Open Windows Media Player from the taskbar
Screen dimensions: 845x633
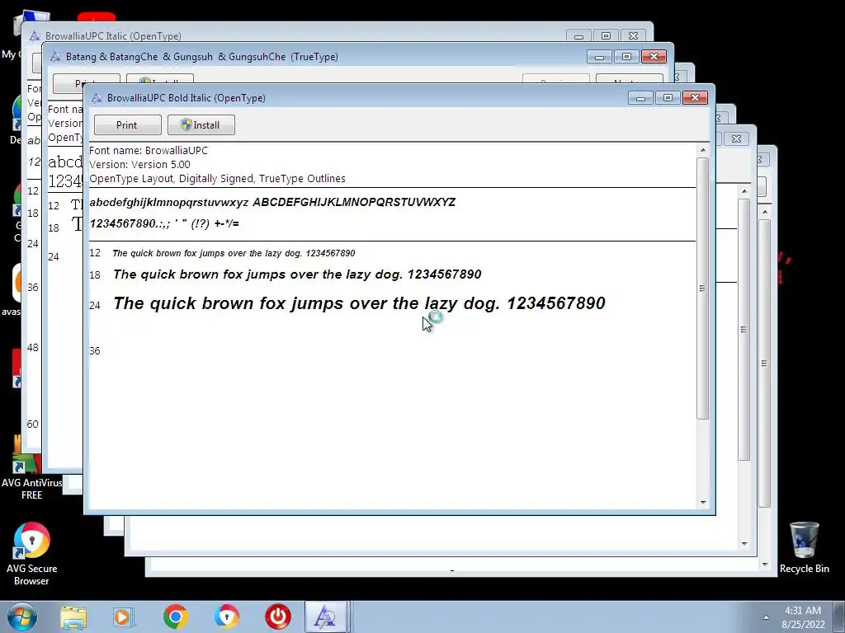[124, 617]
